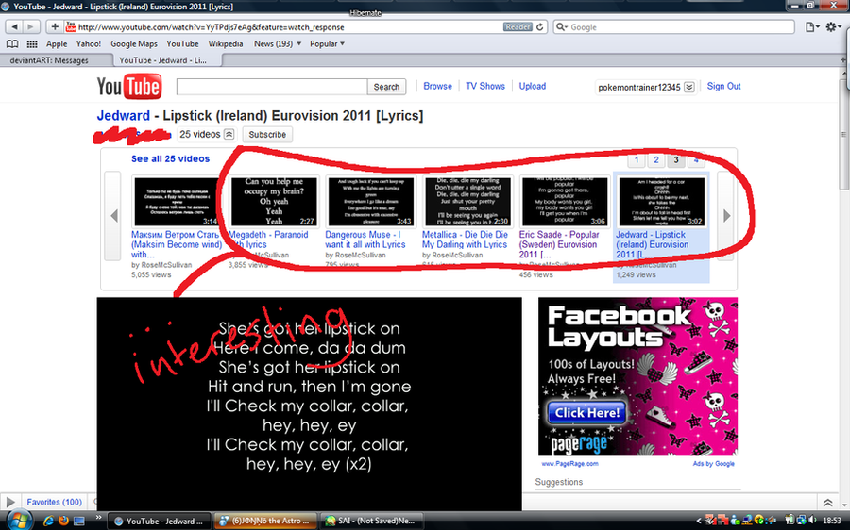Open Favorites (100) in the bottom bar
This screenshot has height=530, width=850.
[x=54, y=502]
